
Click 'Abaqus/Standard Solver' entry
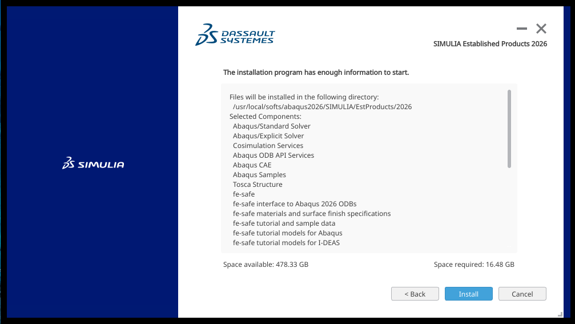271,126
